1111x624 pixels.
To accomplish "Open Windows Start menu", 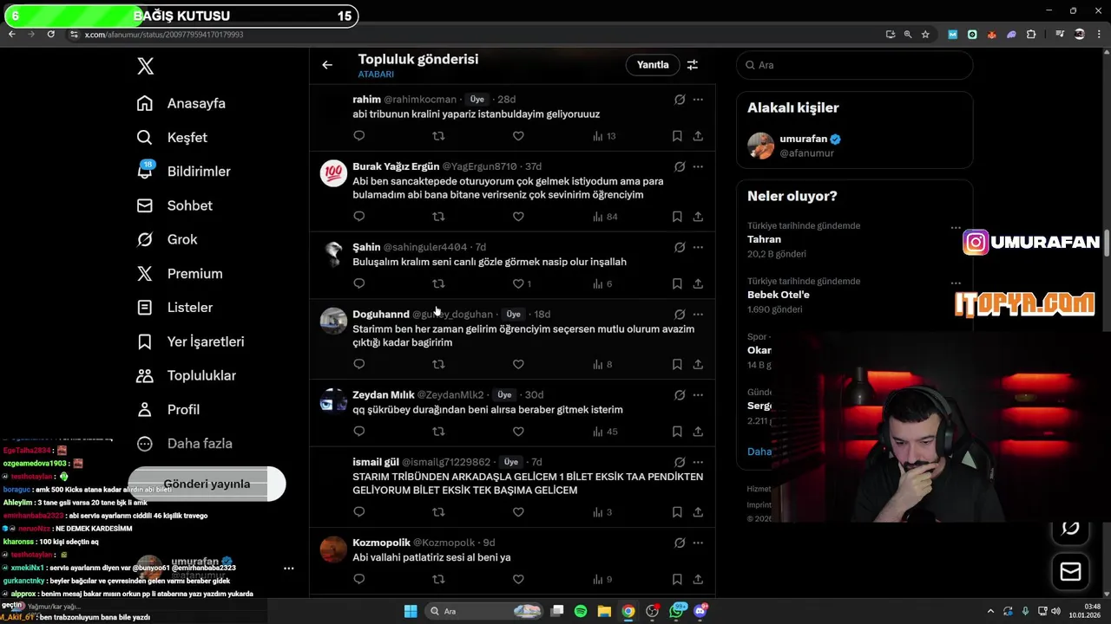I will (x=411, y=611).
